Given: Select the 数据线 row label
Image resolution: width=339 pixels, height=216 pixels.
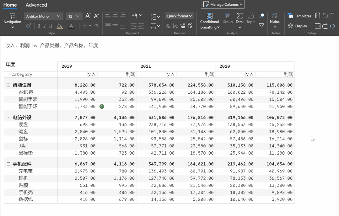Looking at the screenshot, I should coord(25,199).
